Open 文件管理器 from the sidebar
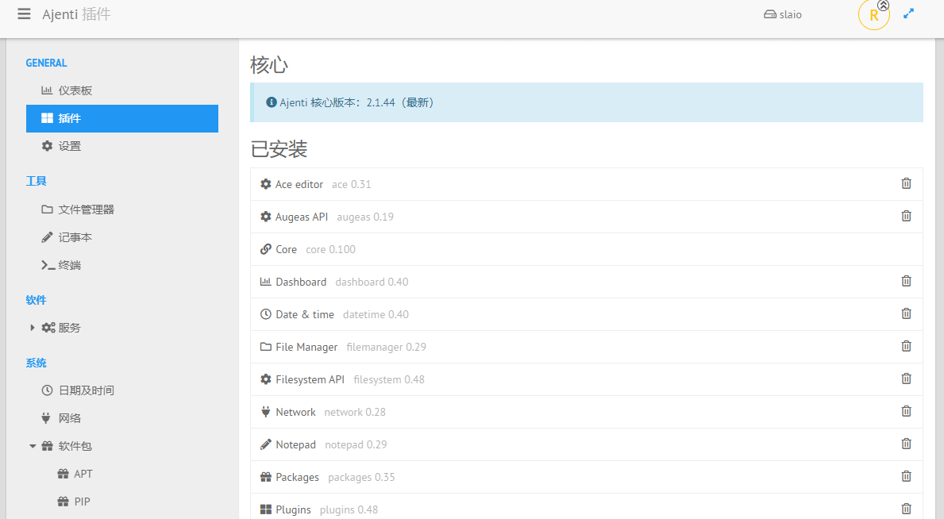The image size is (944, 519). click(86, 210)
